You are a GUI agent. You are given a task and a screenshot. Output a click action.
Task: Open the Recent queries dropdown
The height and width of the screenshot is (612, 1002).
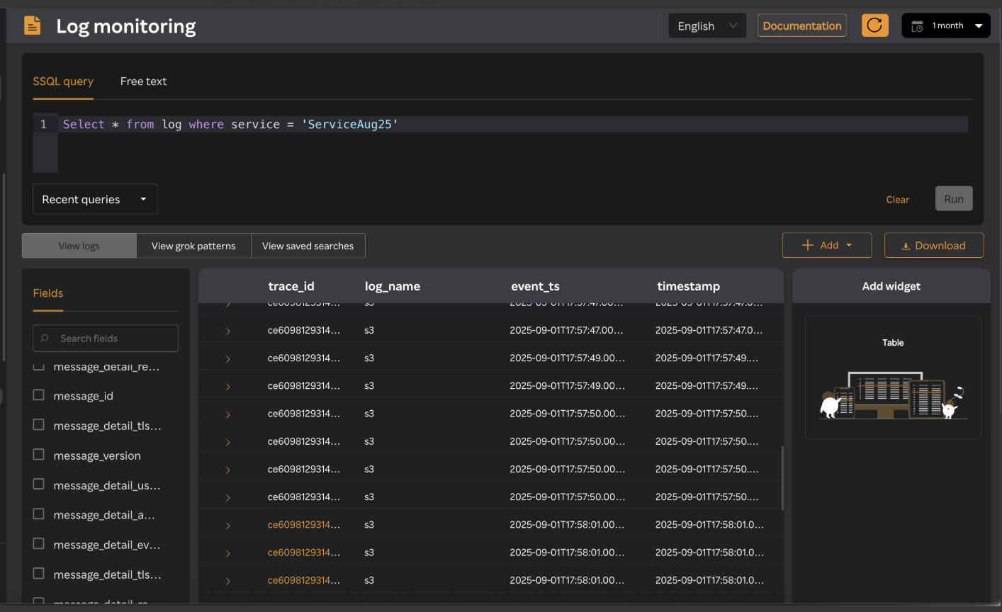click(x=95, y=199)
